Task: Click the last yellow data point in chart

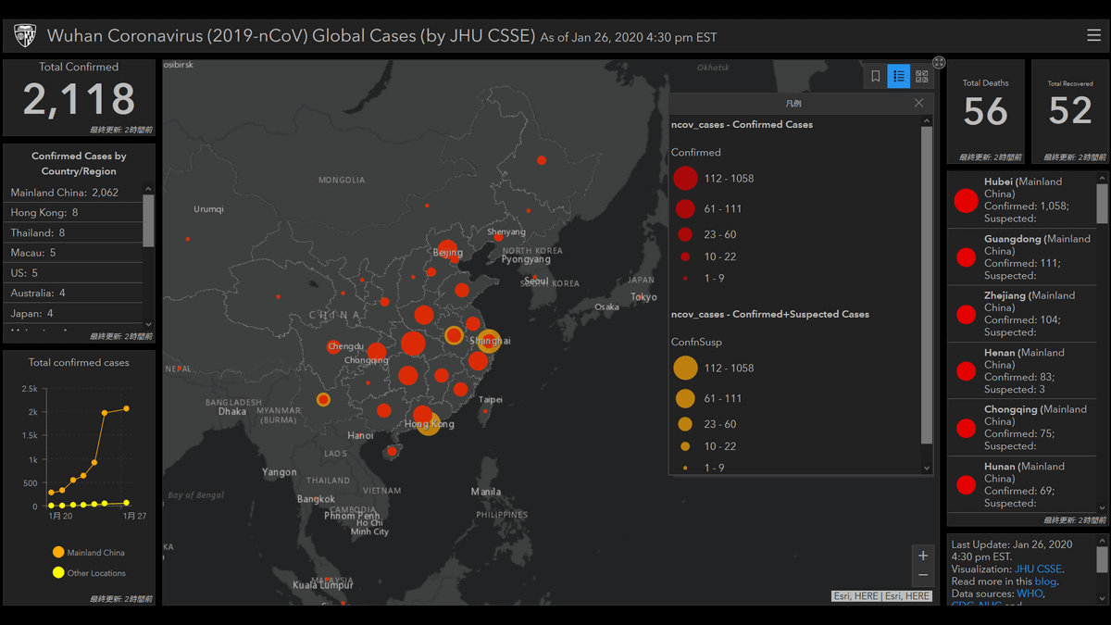Action: pos(126,503)
